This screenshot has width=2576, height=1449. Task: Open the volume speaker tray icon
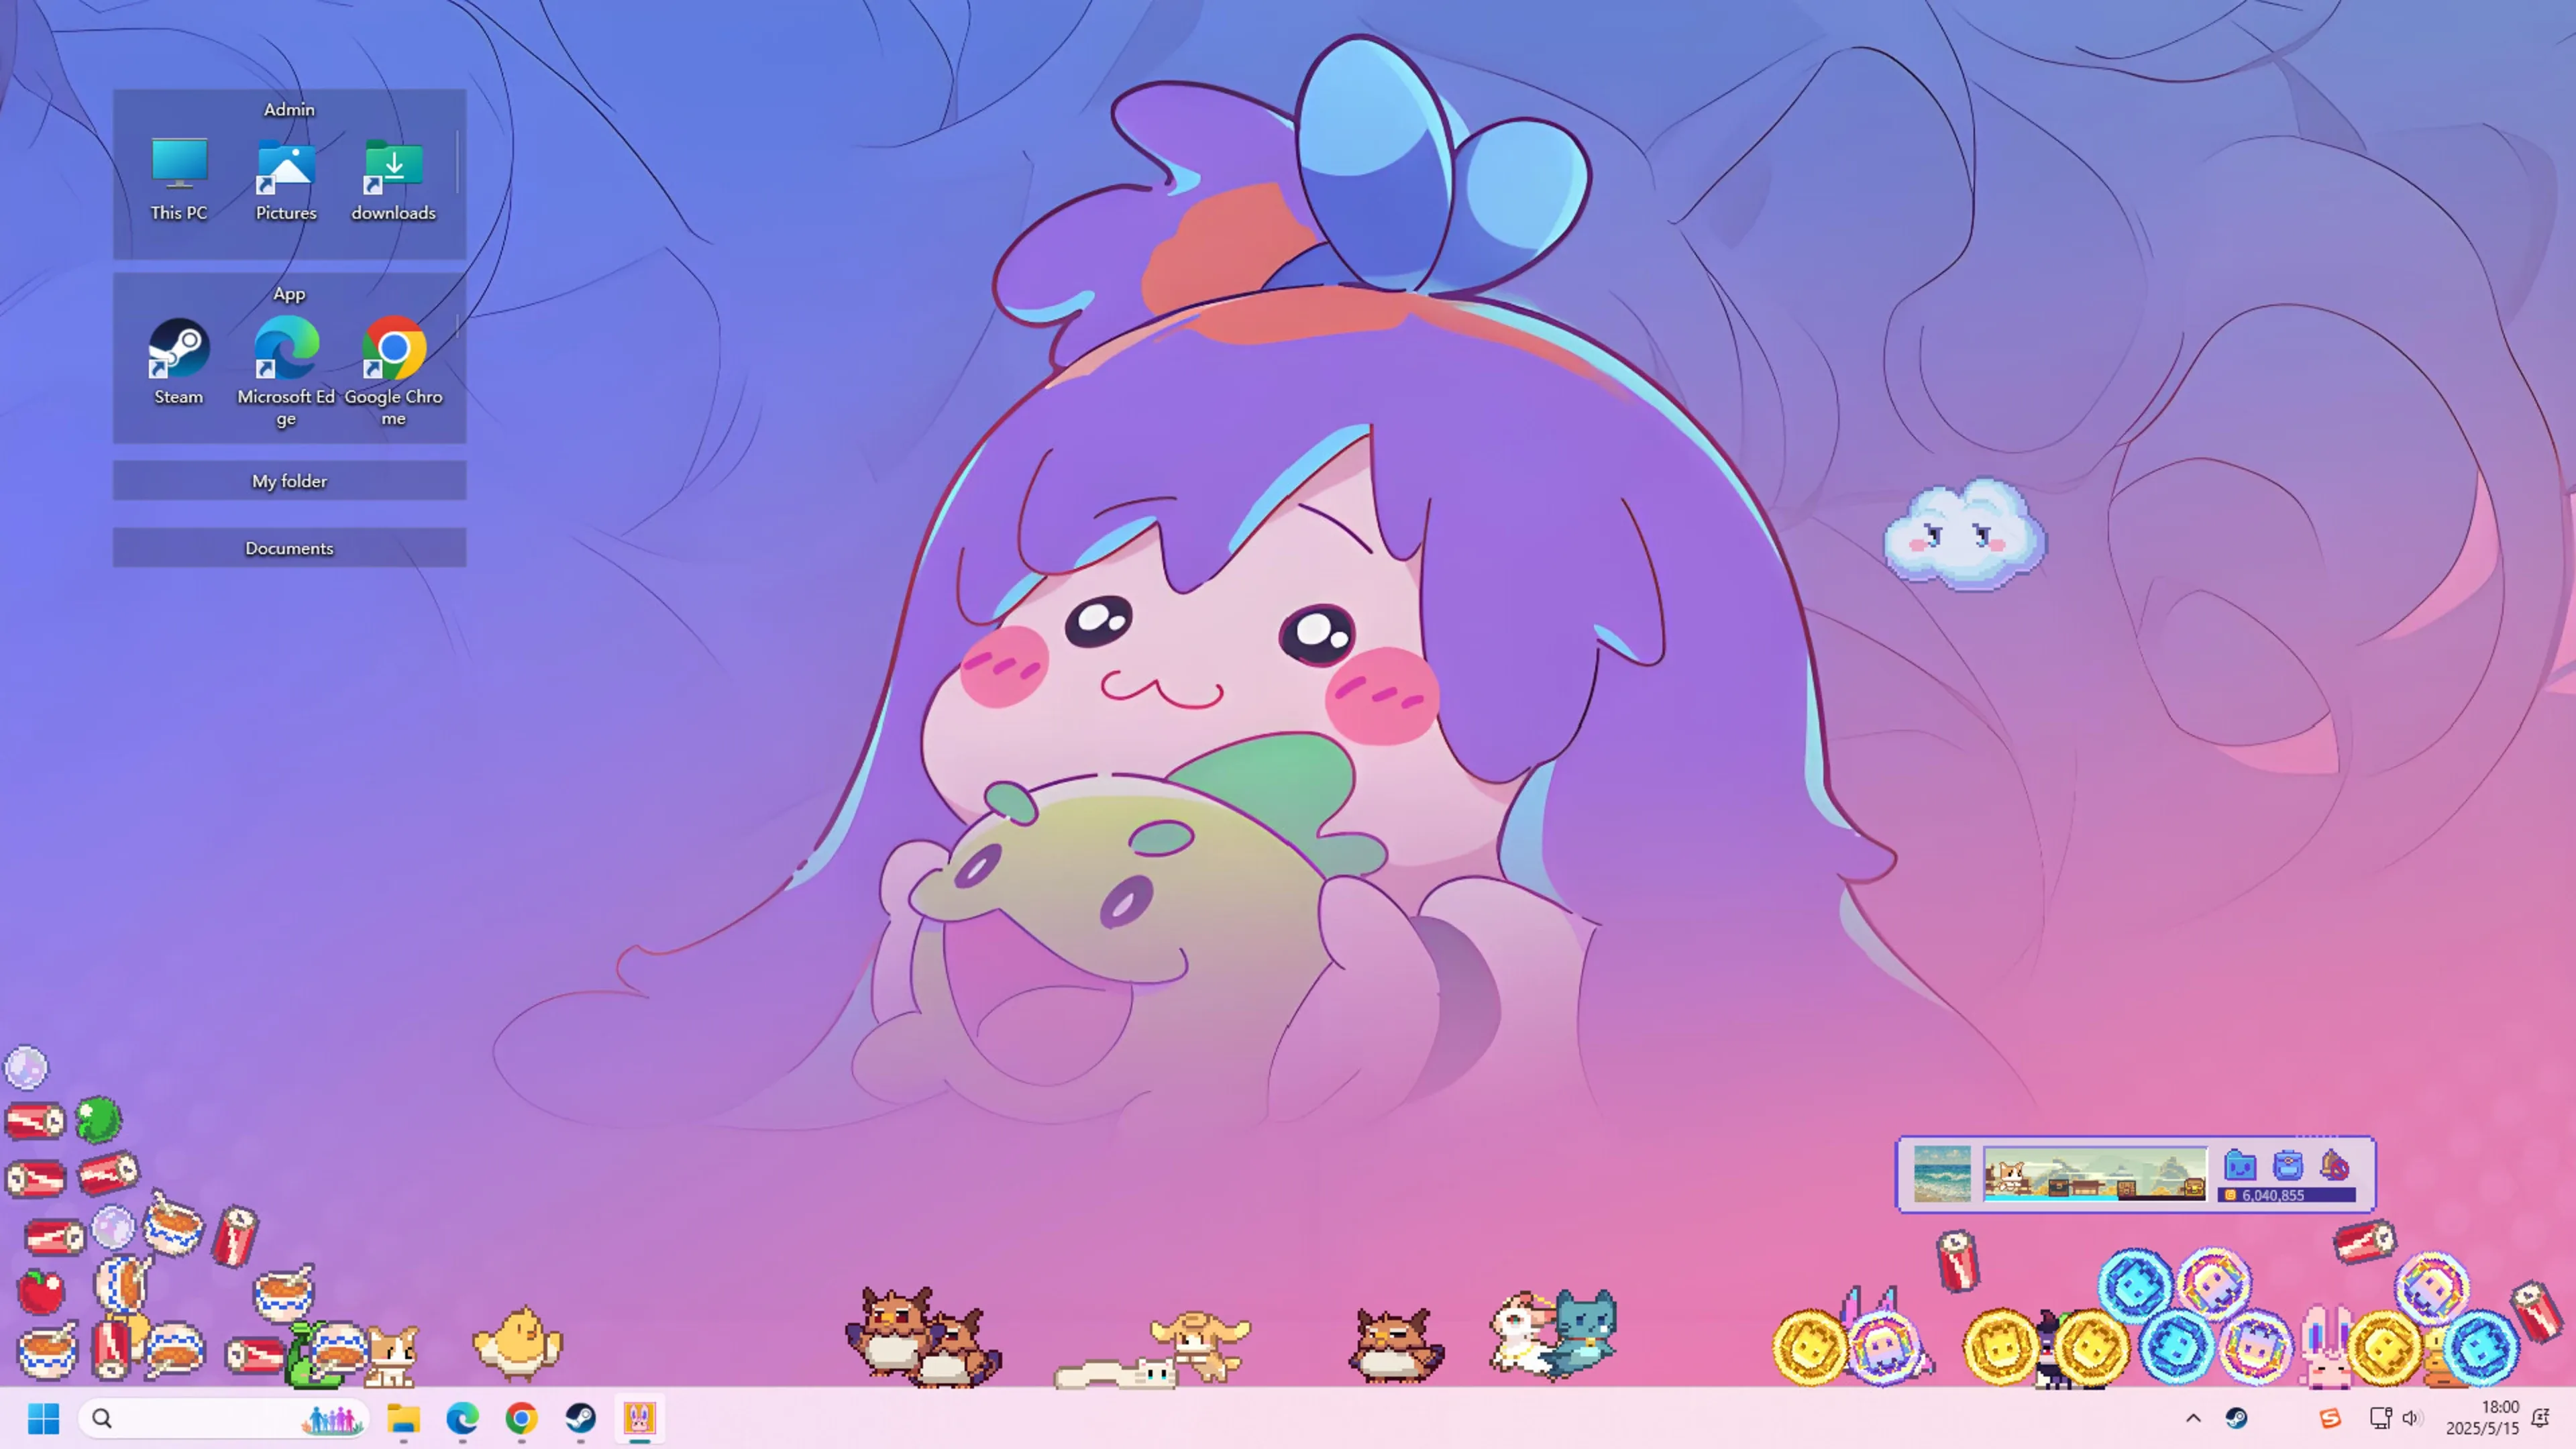[x=2411, y=1418]
